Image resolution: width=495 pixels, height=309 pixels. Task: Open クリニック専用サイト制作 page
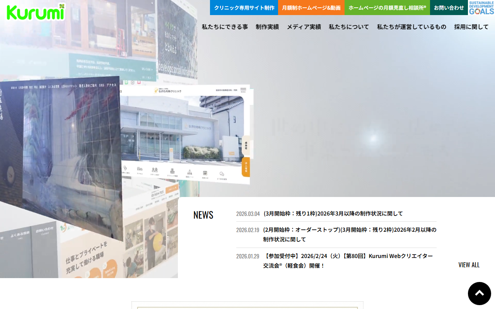coord(244,8)
